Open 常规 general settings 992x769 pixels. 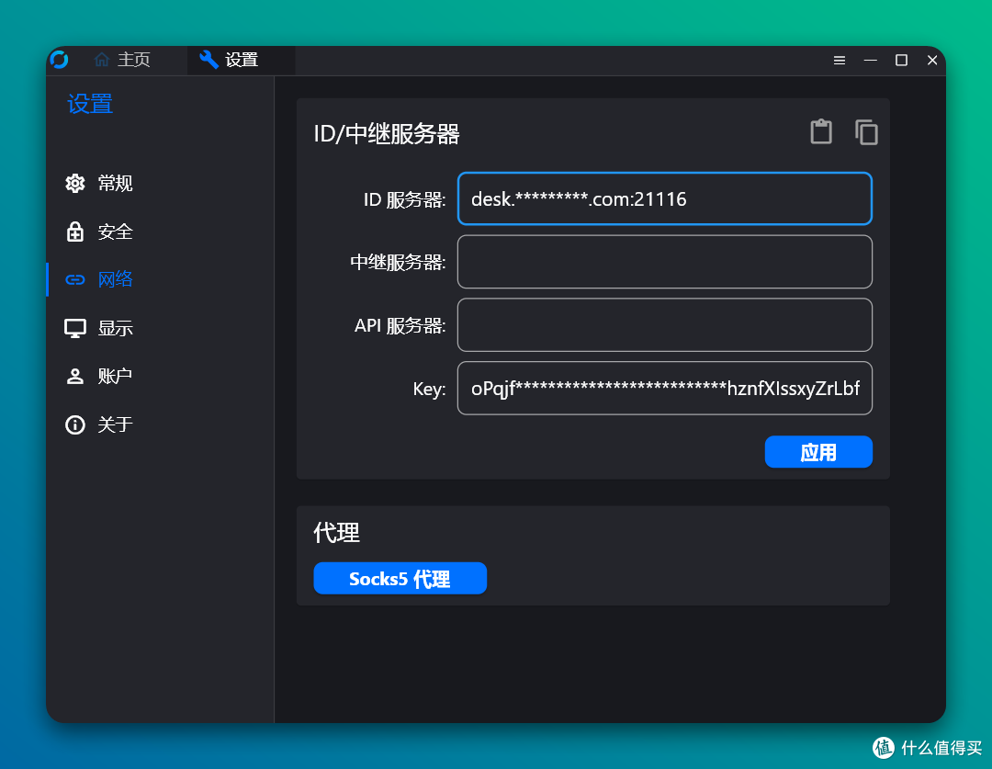[98, 183]
